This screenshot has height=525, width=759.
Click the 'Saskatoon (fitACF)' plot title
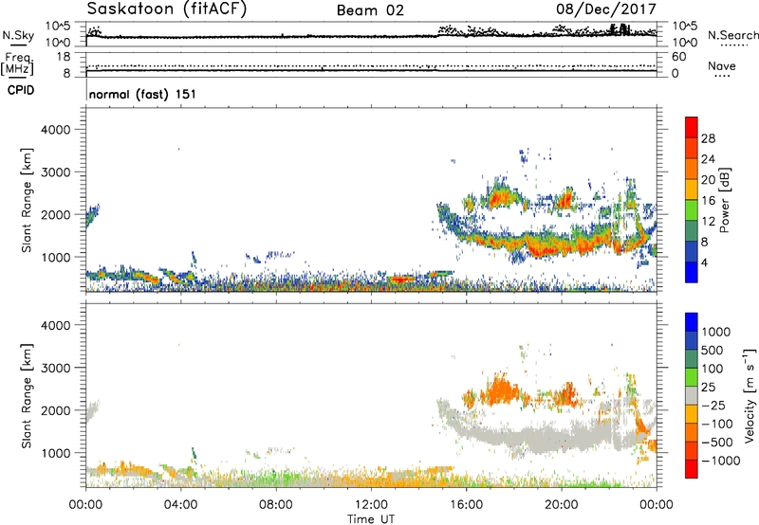click(167, 9)
